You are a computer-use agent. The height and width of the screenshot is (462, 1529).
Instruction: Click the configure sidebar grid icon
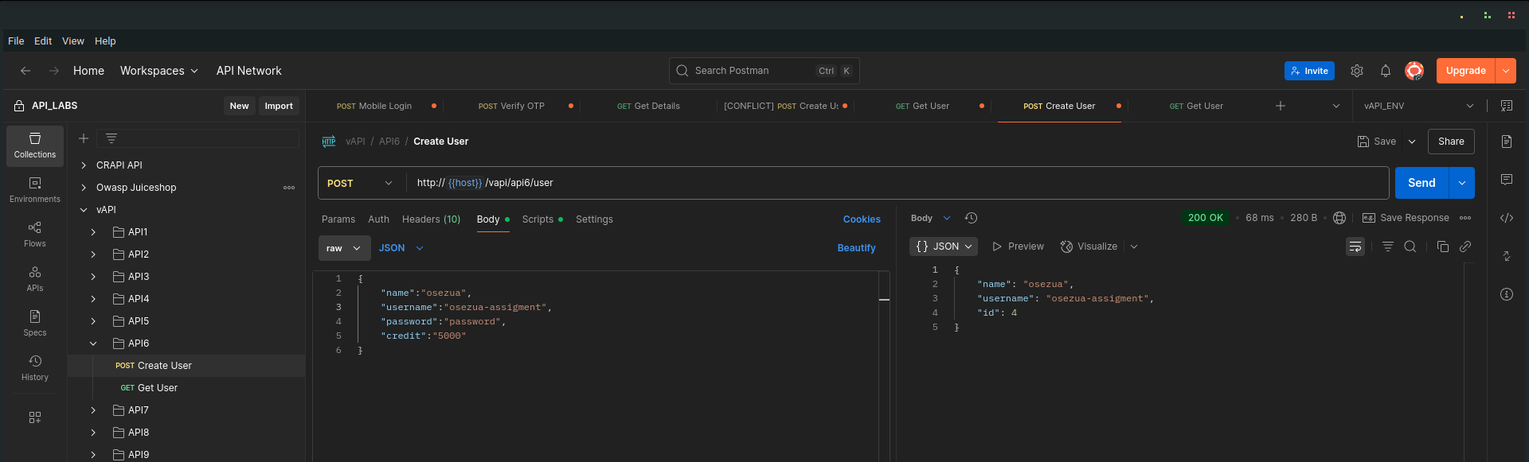(35, 417)
